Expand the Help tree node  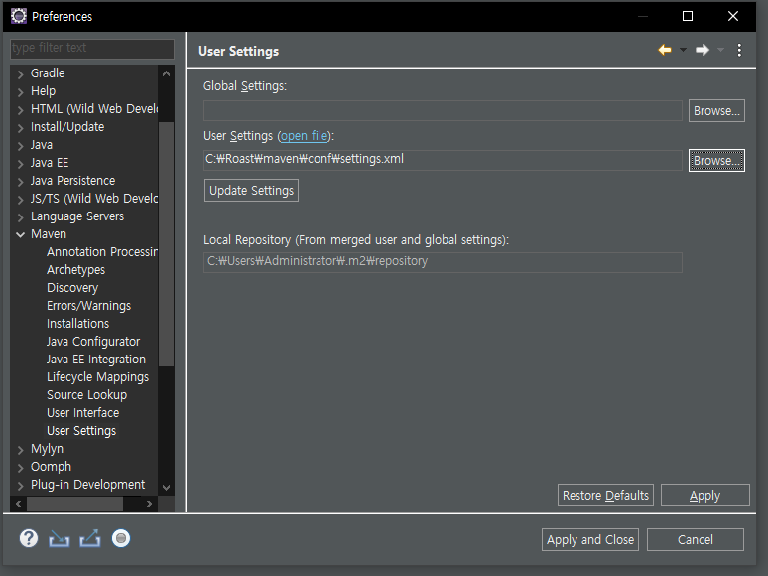point(20,92)
